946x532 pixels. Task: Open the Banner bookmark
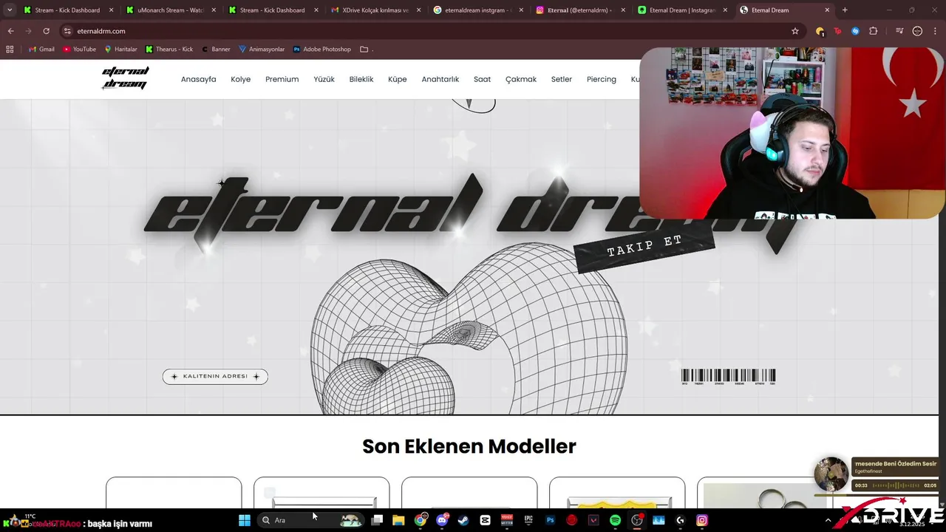[x=216, y=49]
